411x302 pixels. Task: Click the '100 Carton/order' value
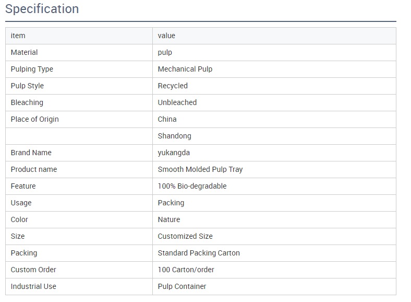click(186, 270)
